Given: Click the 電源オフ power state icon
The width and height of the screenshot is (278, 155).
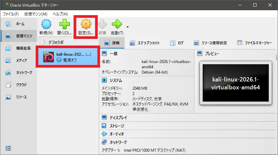Looking at the screenshot, I should tap(59, 60).
